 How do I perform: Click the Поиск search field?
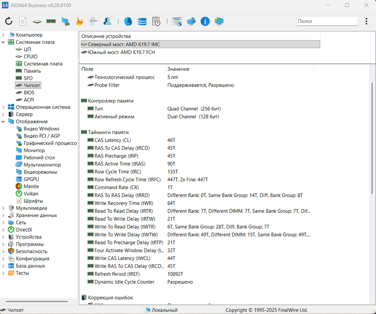point(327,21)
